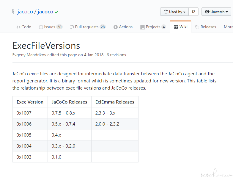The height and width of the screenshot is (180, 233).
Task: Click the repository book icon beside jacoco
Action: click(14, 11)
